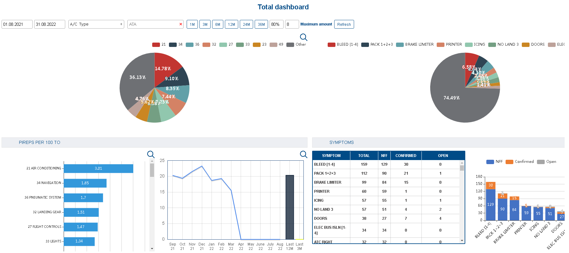Select the 21 AIR CONDITIONING bar
The image size is (569, 253).
point(98,168)
